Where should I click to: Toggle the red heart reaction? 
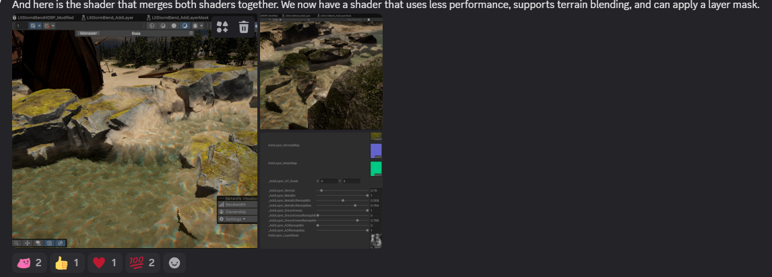pyautogui.click(x=106, y=263)
